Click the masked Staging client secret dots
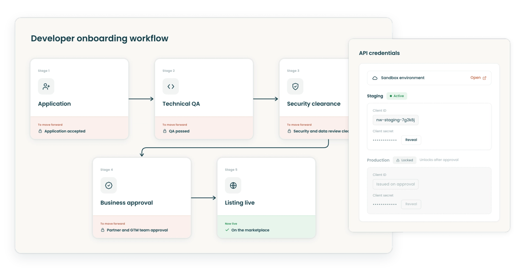525x271 pixels. point(385,140)
